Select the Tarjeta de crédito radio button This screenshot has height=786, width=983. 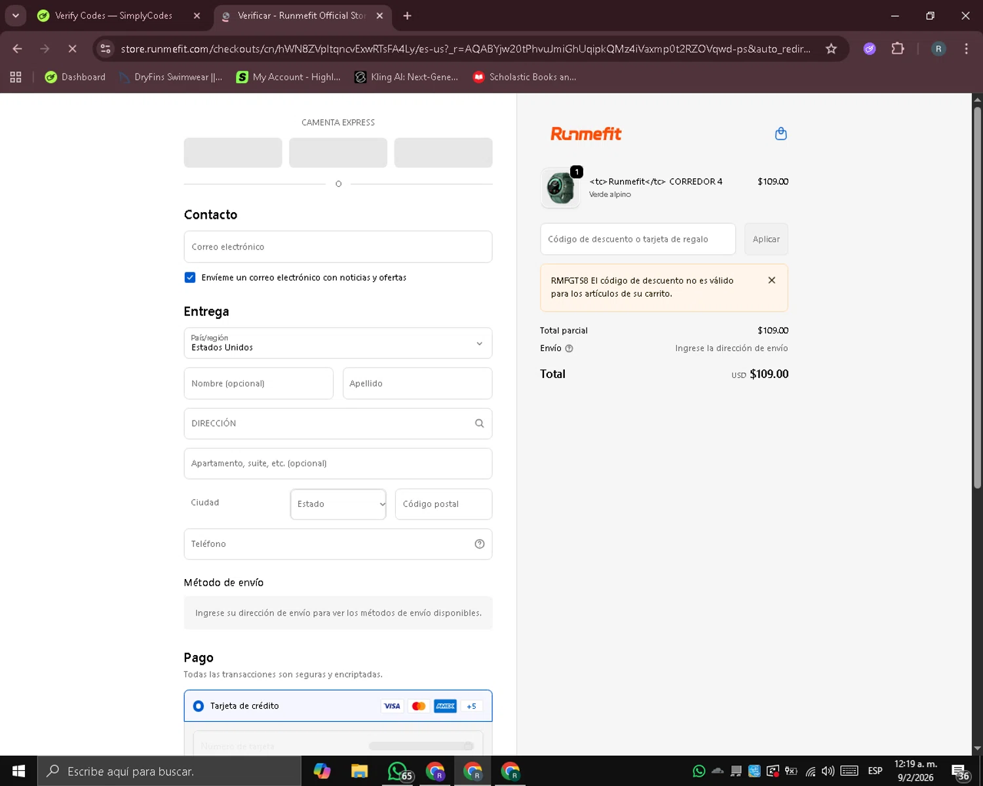tap(198, 706)
